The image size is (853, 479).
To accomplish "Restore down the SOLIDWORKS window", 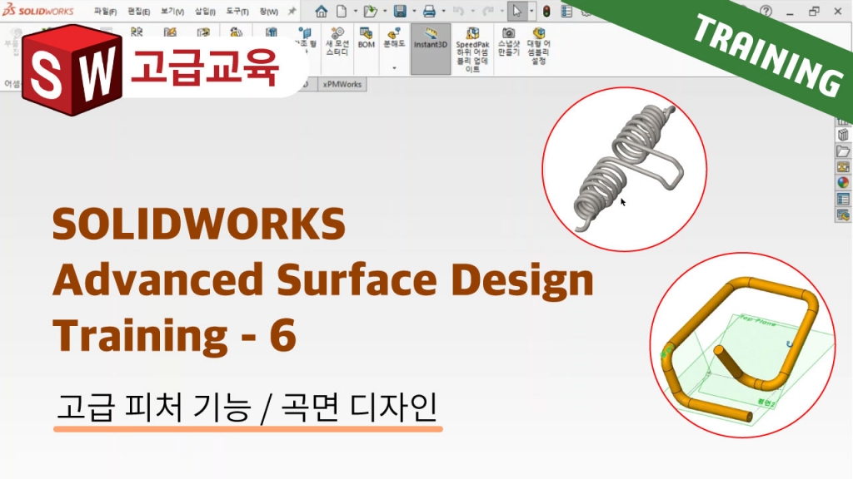I will pos(814,11).
